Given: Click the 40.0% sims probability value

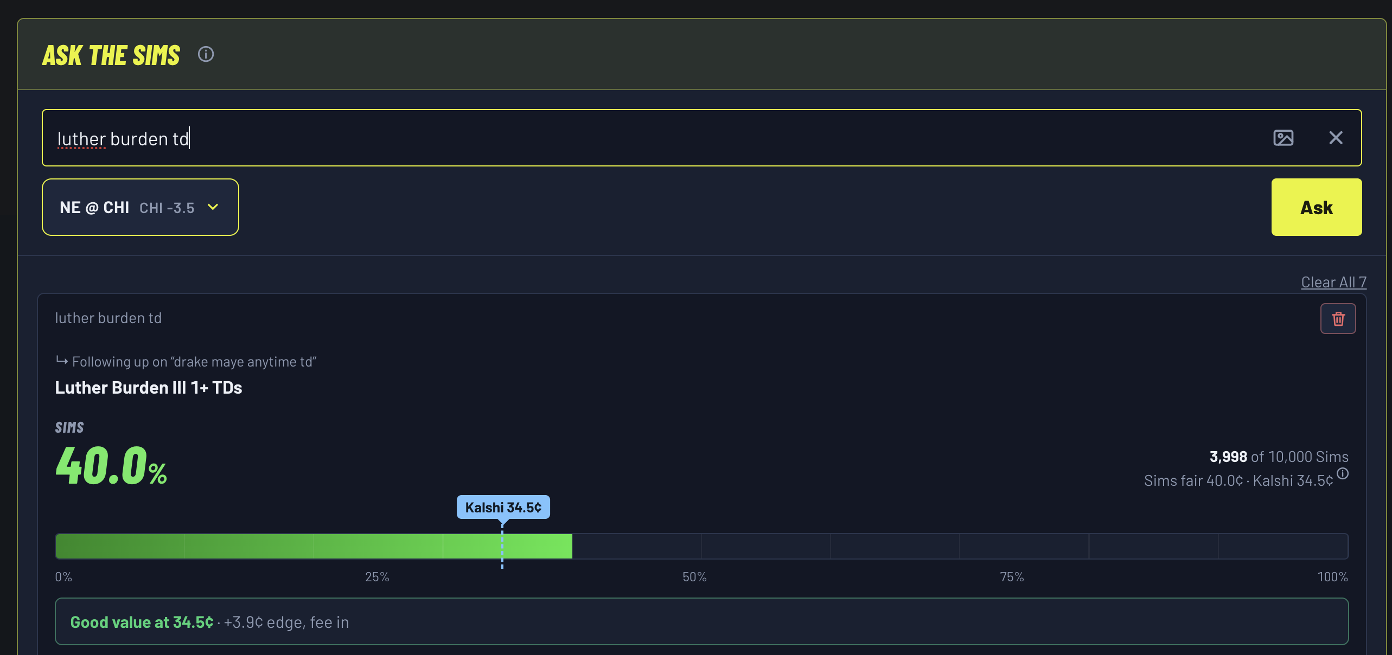Looking at the screenshot, I should click(111, 465).
